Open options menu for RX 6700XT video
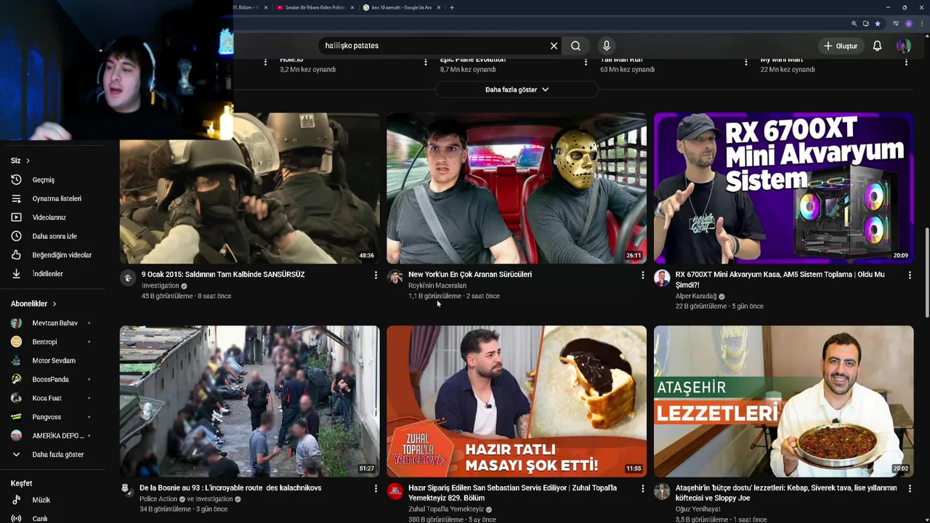Viewport: 930px width, 523px height. [910, 275]
